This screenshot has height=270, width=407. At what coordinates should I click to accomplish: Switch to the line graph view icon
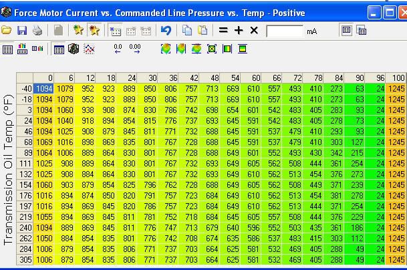89,49
